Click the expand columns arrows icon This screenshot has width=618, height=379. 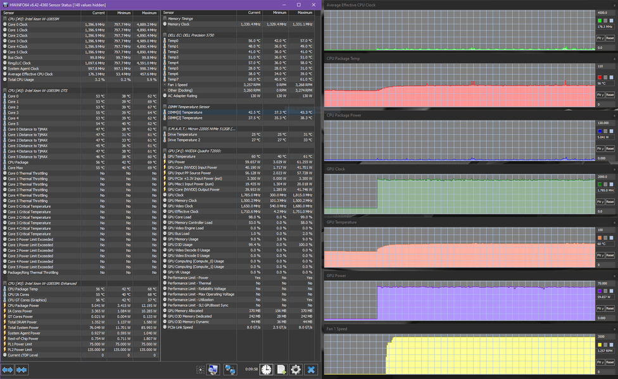[8, 370]
